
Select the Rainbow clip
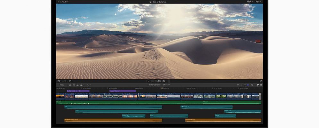point(151,96)
